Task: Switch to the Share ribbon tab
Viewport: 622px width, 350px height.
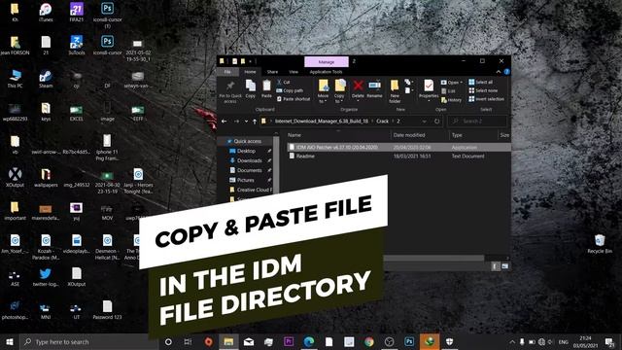Action: [x=272, y=72]
